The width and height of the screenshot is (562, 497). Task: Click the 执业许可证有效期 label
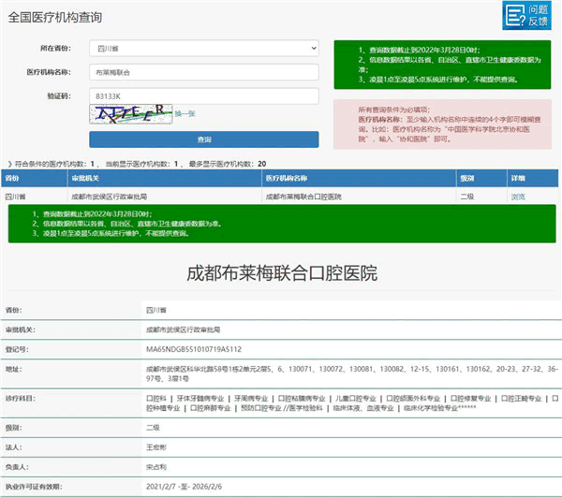[x=34, y=487]
